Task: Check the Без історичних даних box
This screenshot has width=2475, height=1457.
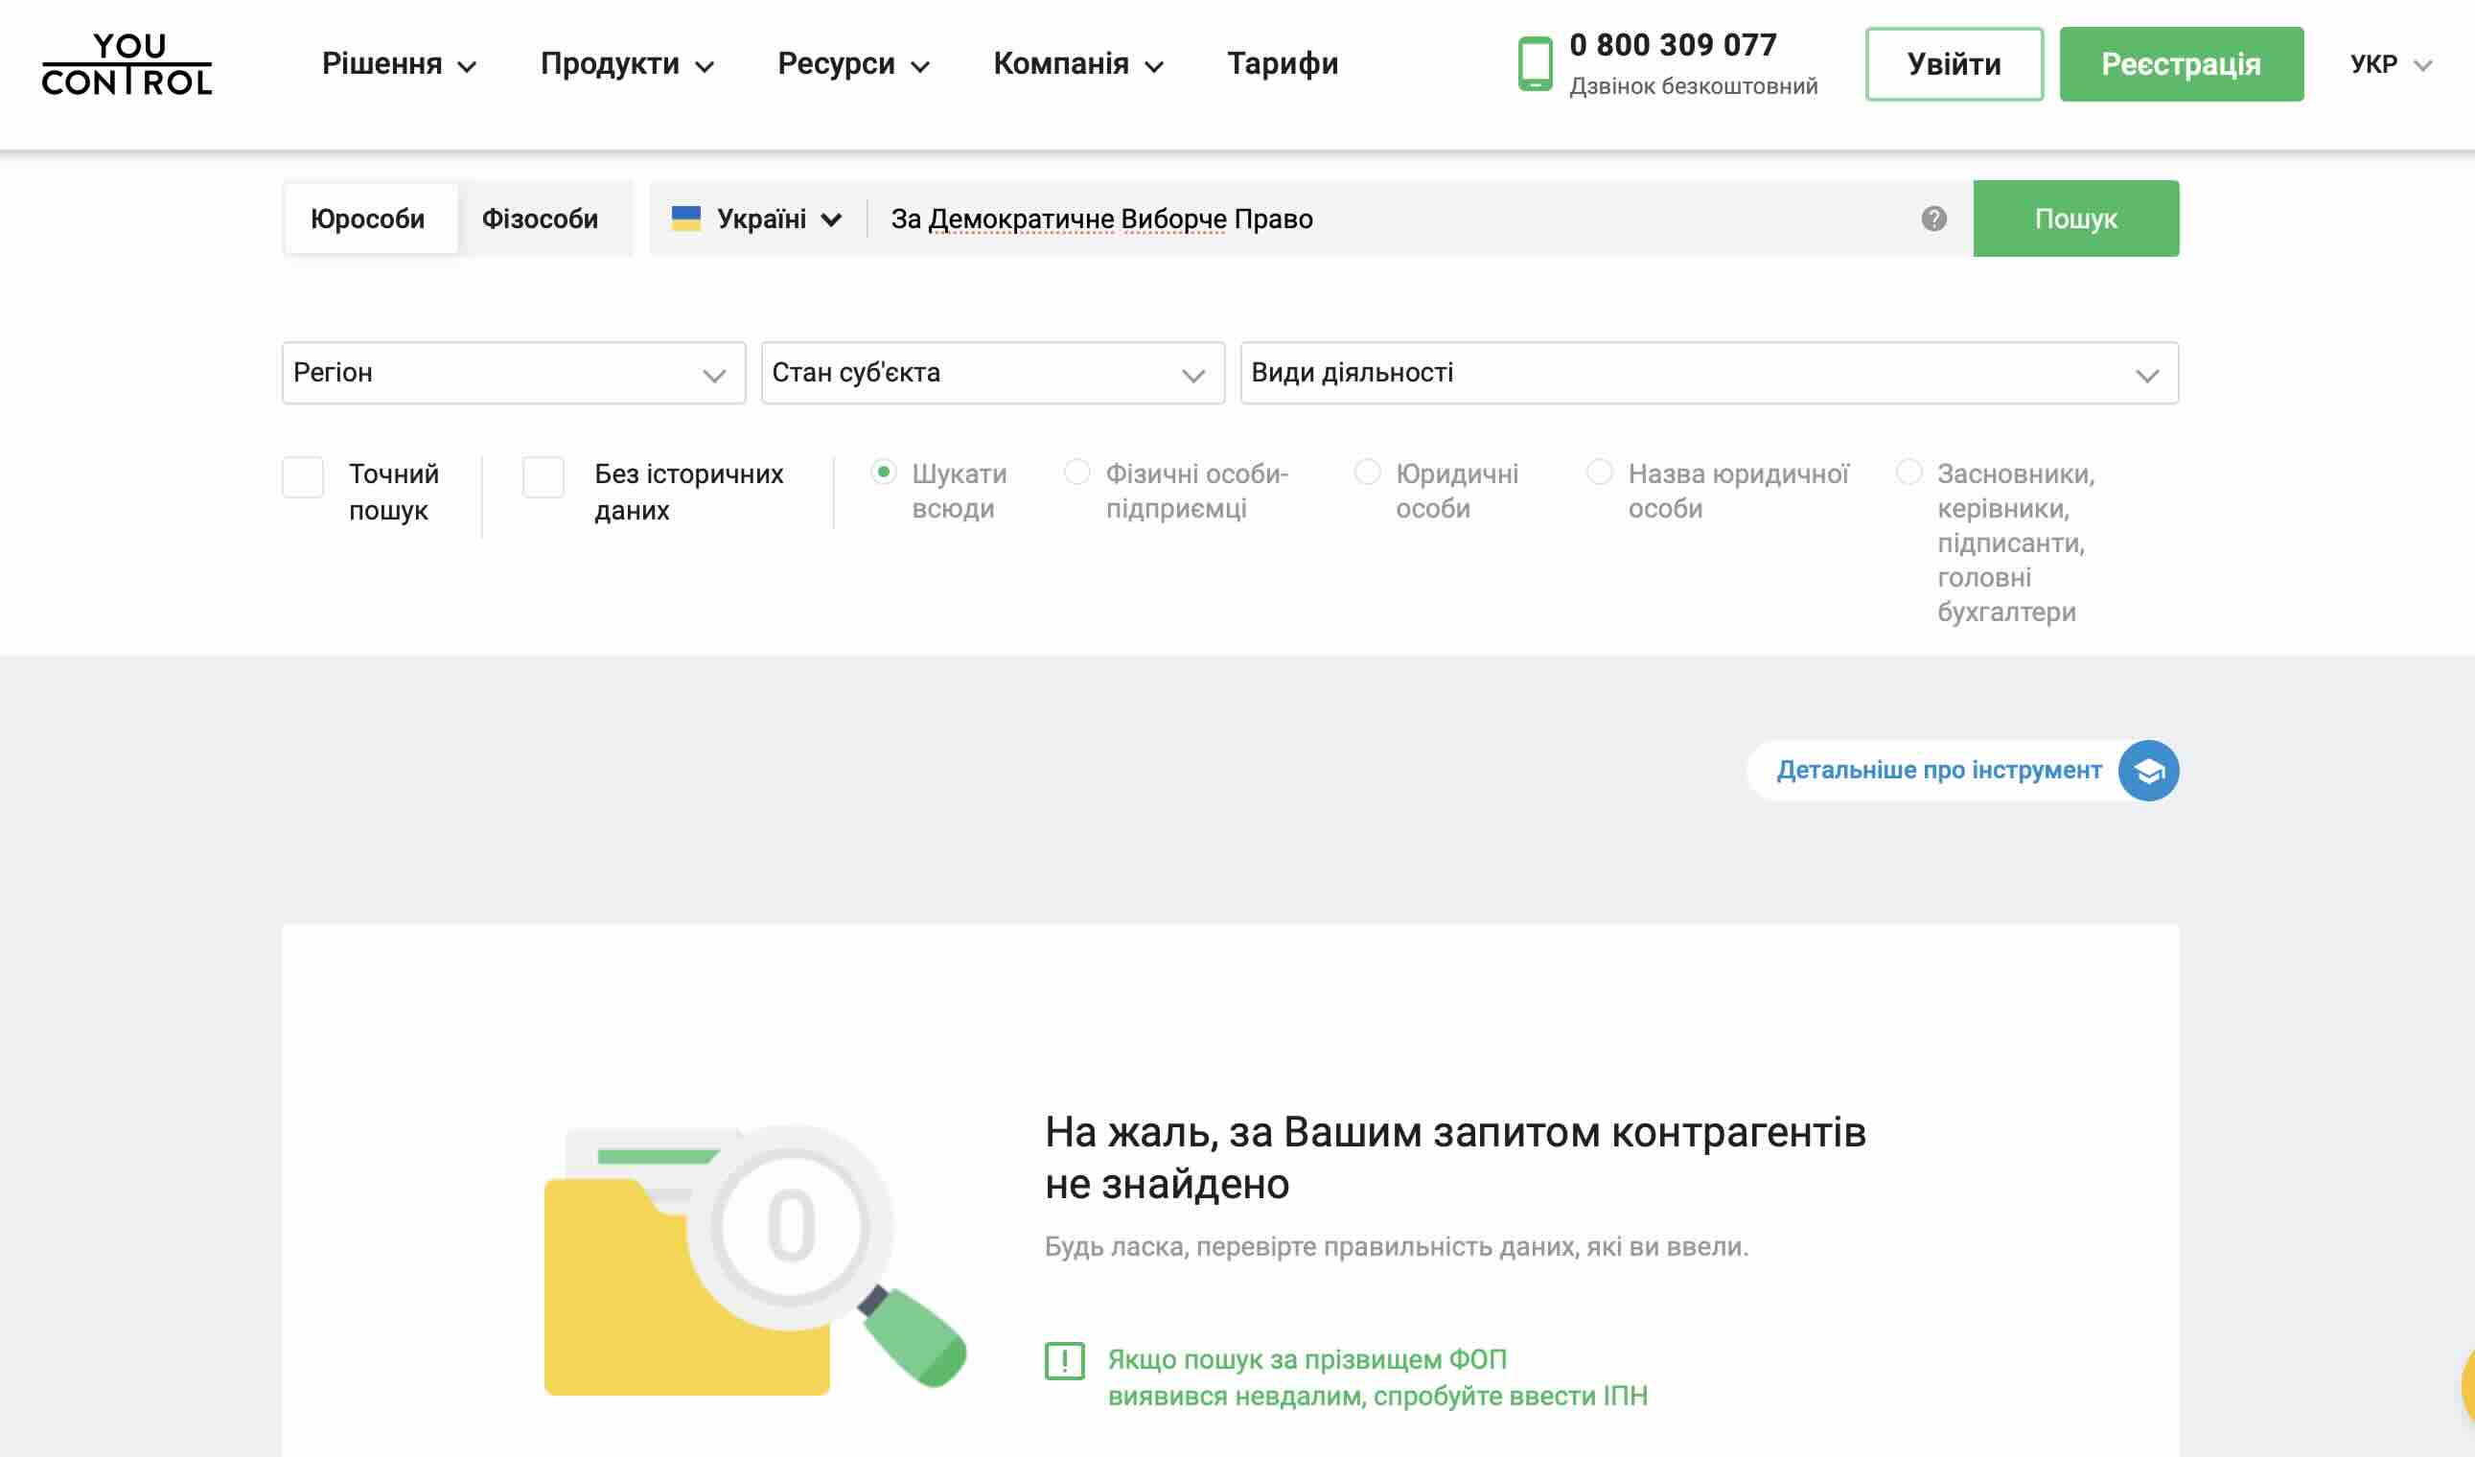Action: click(544, 478)
